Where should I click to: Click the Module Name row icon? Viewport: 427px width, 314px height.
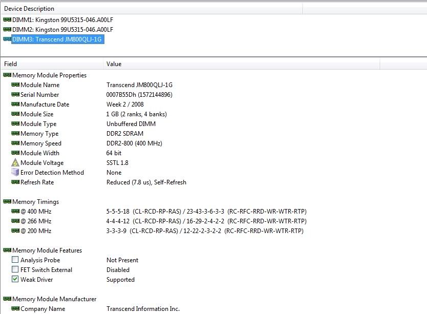coord(15,85)
